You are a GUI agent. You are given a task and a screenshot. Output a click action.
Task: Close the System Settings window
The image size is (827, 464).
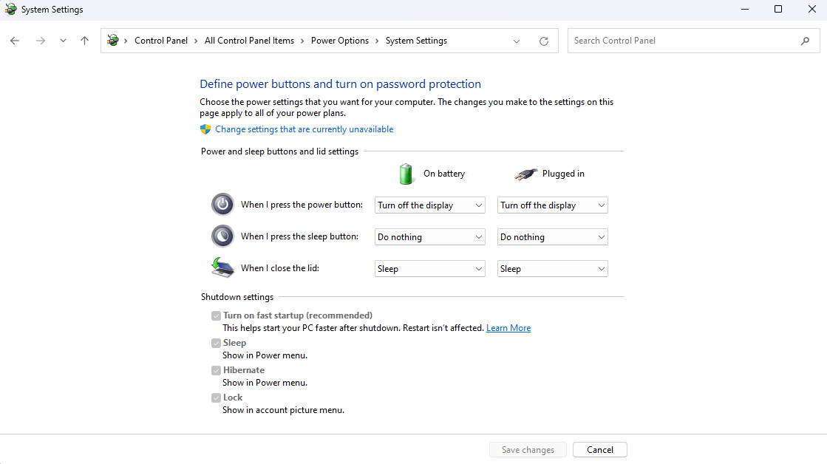812,9
